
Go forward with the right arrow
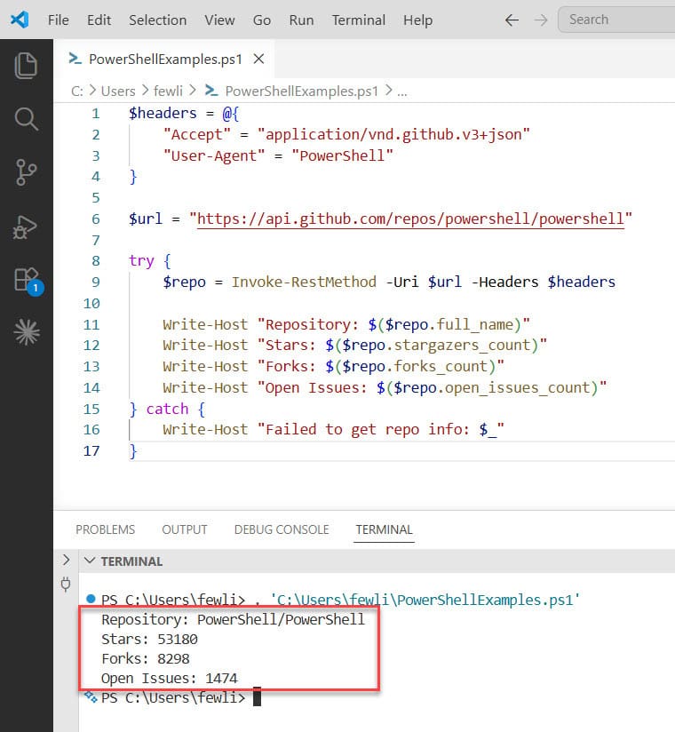pos(541,20)
